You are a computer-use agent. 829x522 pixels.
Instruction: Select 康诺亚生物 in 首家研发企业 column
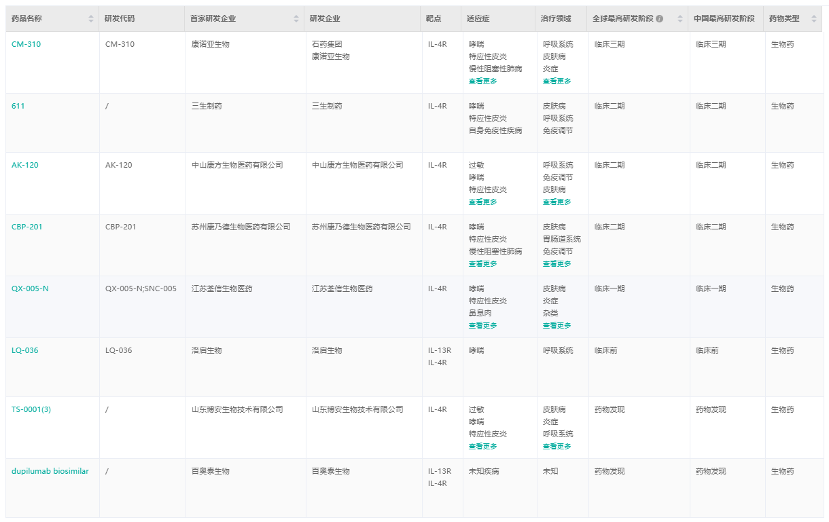point(211,44)
